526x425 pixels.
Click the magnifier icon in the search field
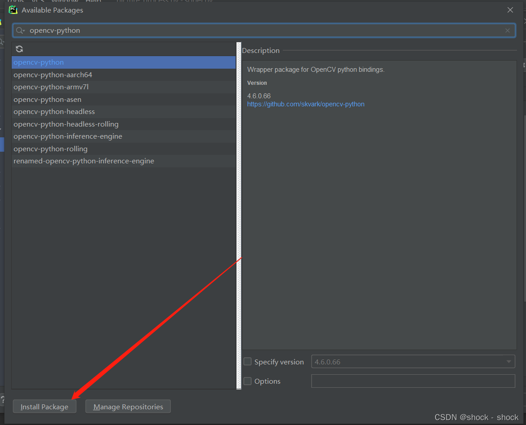click(18, 30)
